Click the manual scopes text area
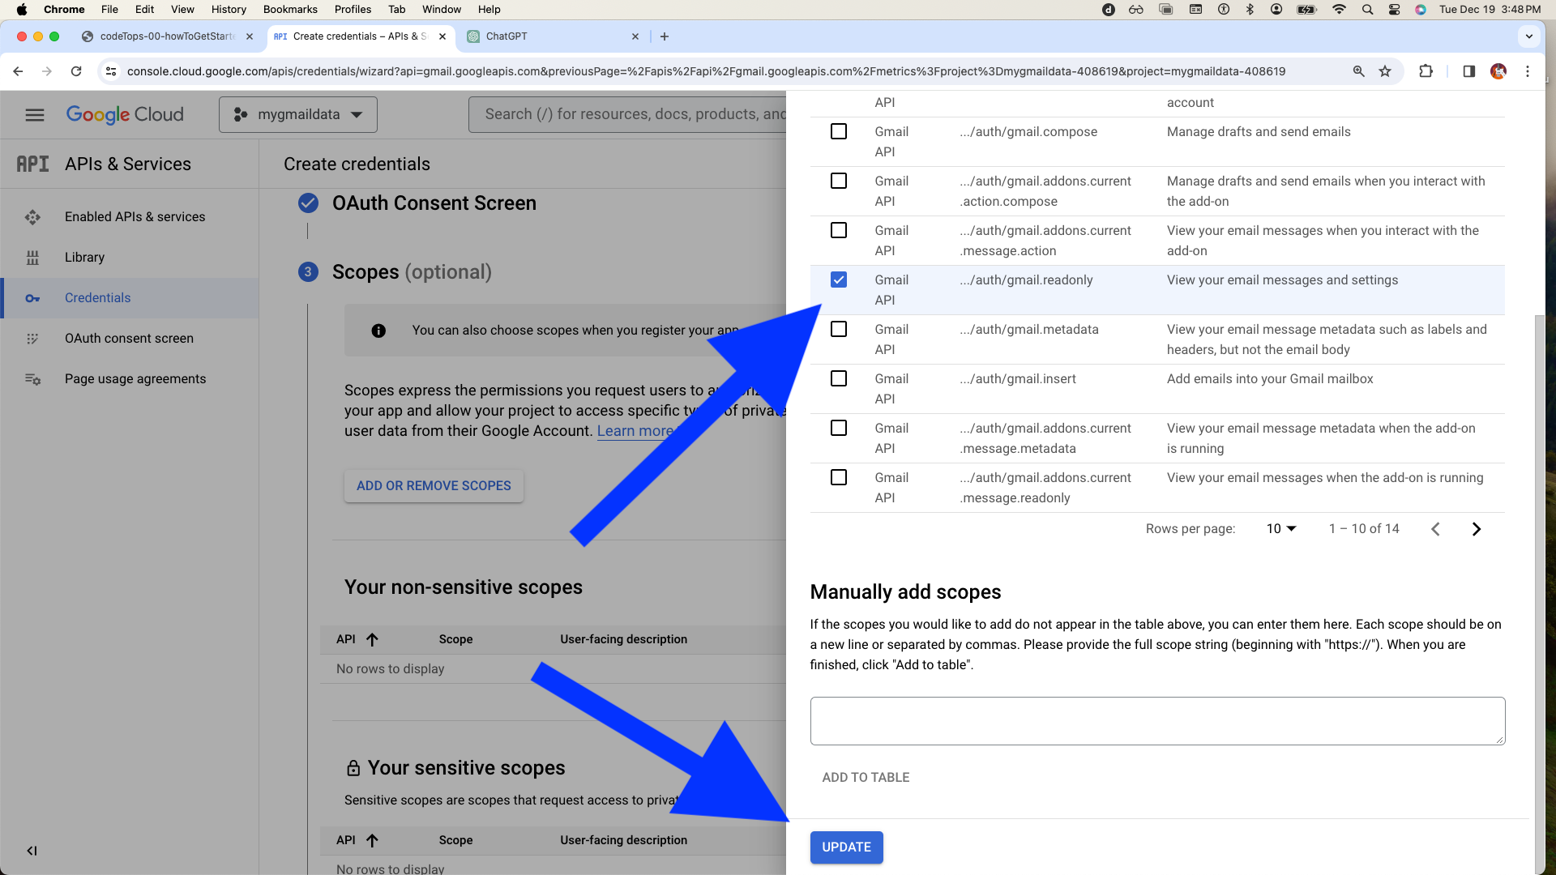The image size is (1556, 875). (x=1157, y=721)
